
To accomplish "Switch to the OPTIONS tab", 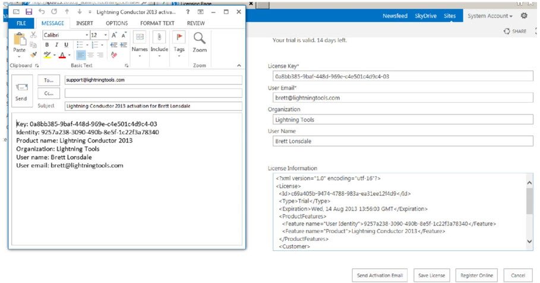I will point(117,23).
